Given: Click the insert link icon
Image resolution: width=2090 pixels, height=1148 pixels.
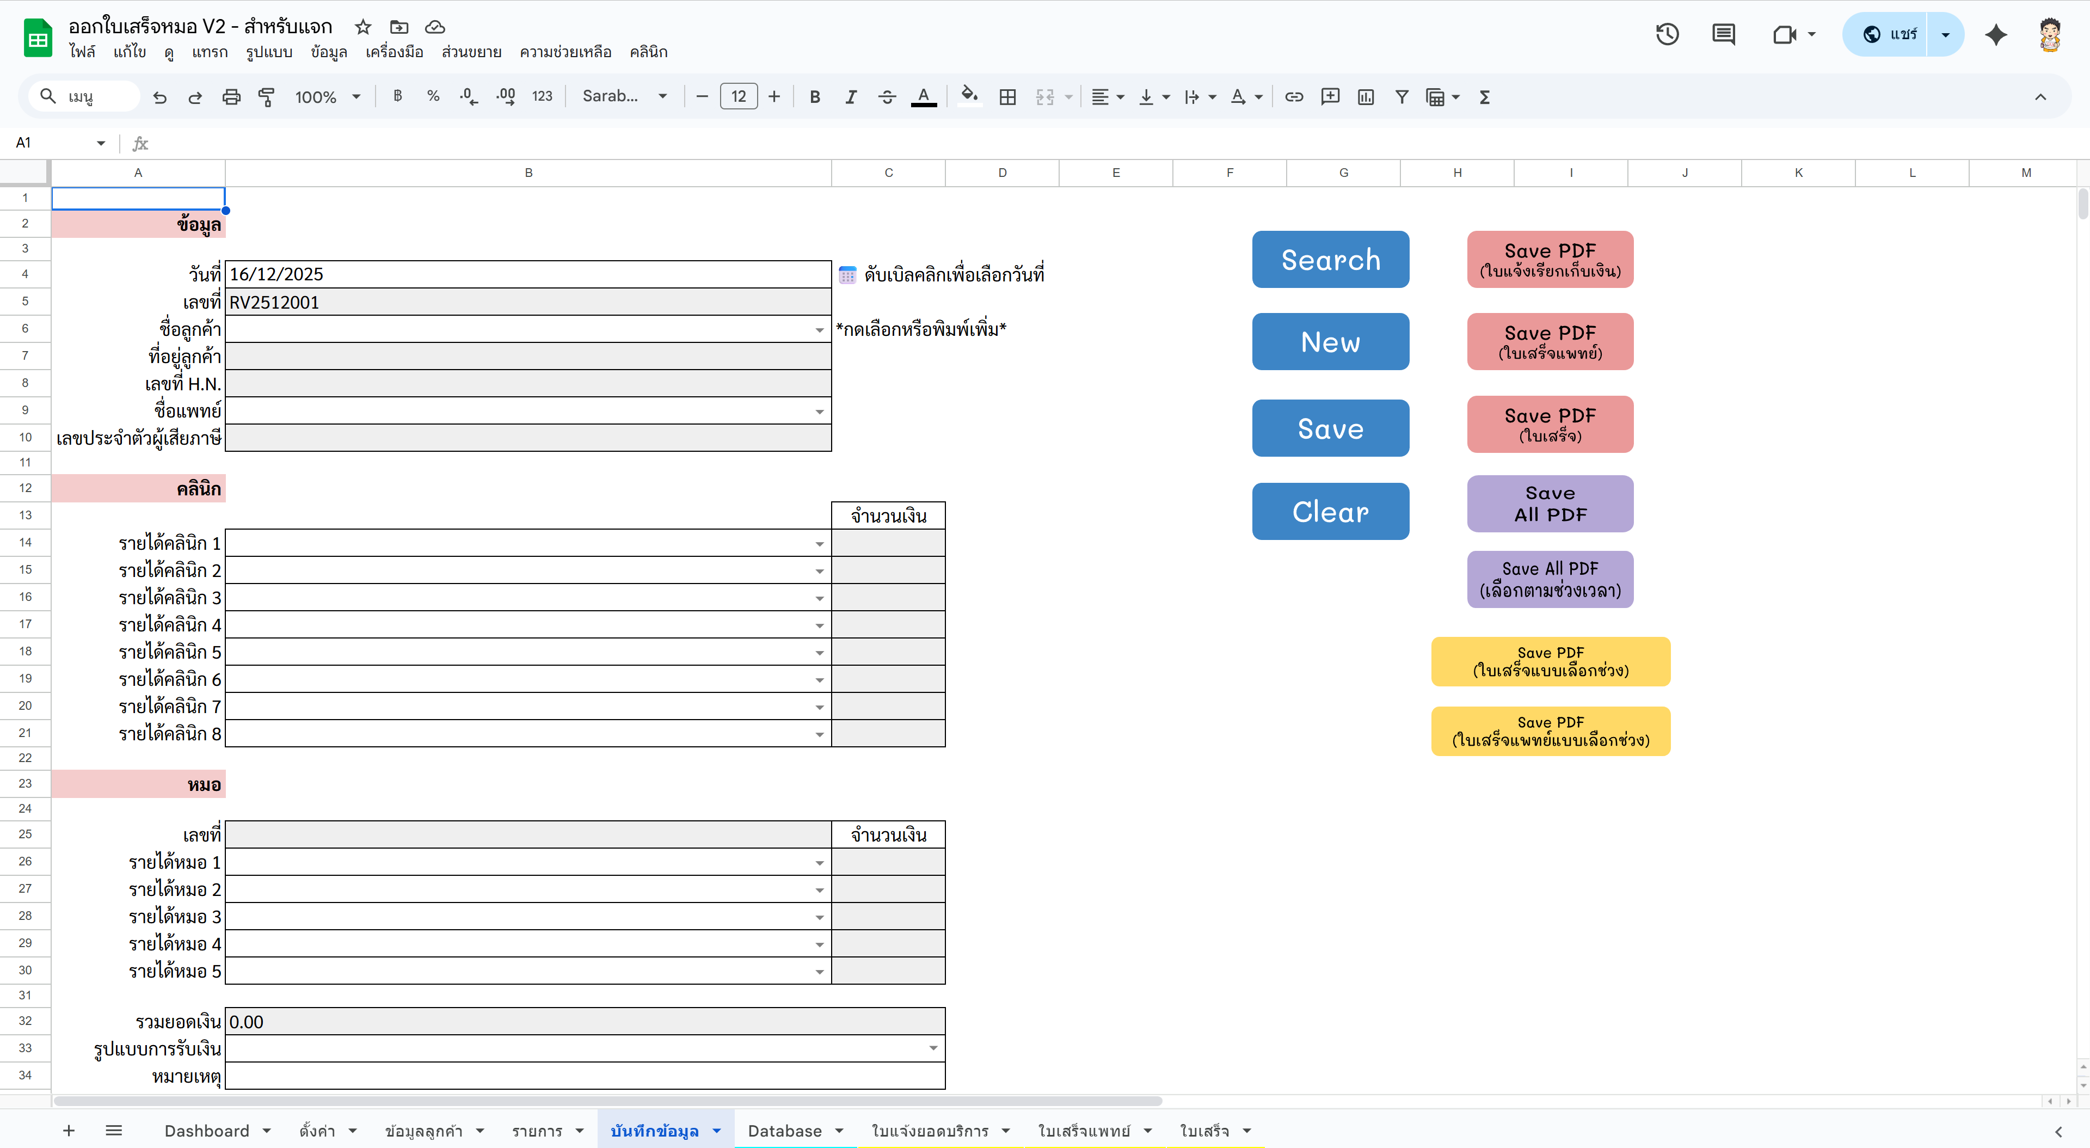Looking at the screenshot, I should point(1294,97).
